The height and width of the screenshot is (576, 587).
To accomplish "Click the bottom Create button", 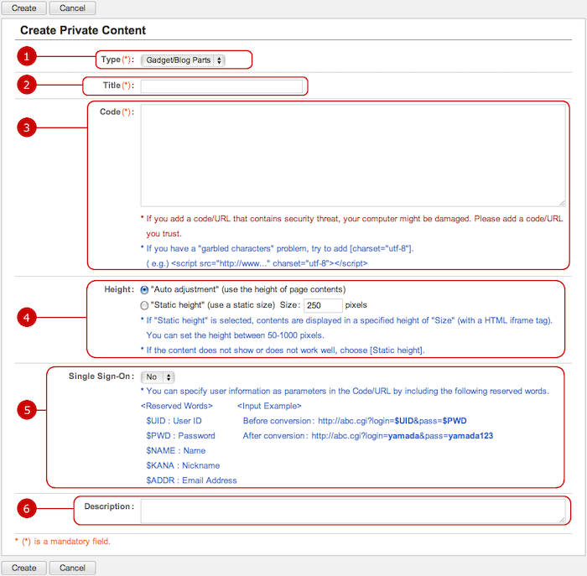I will 24,568.
